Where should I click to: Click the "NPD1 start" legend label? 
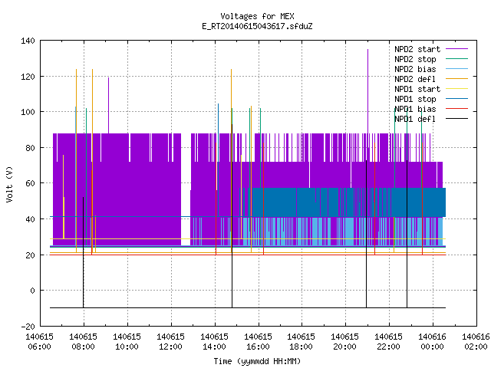tap(417, 89)
